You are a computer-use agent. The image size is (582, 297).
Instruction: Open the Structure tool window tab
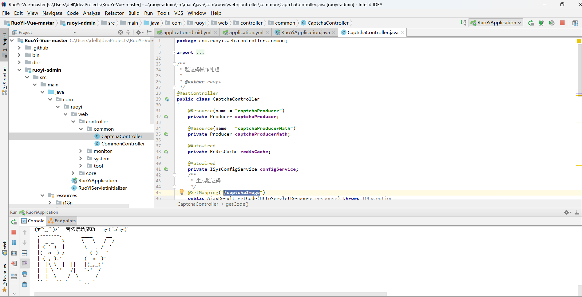pyautogui.click(x=4, y=81)
